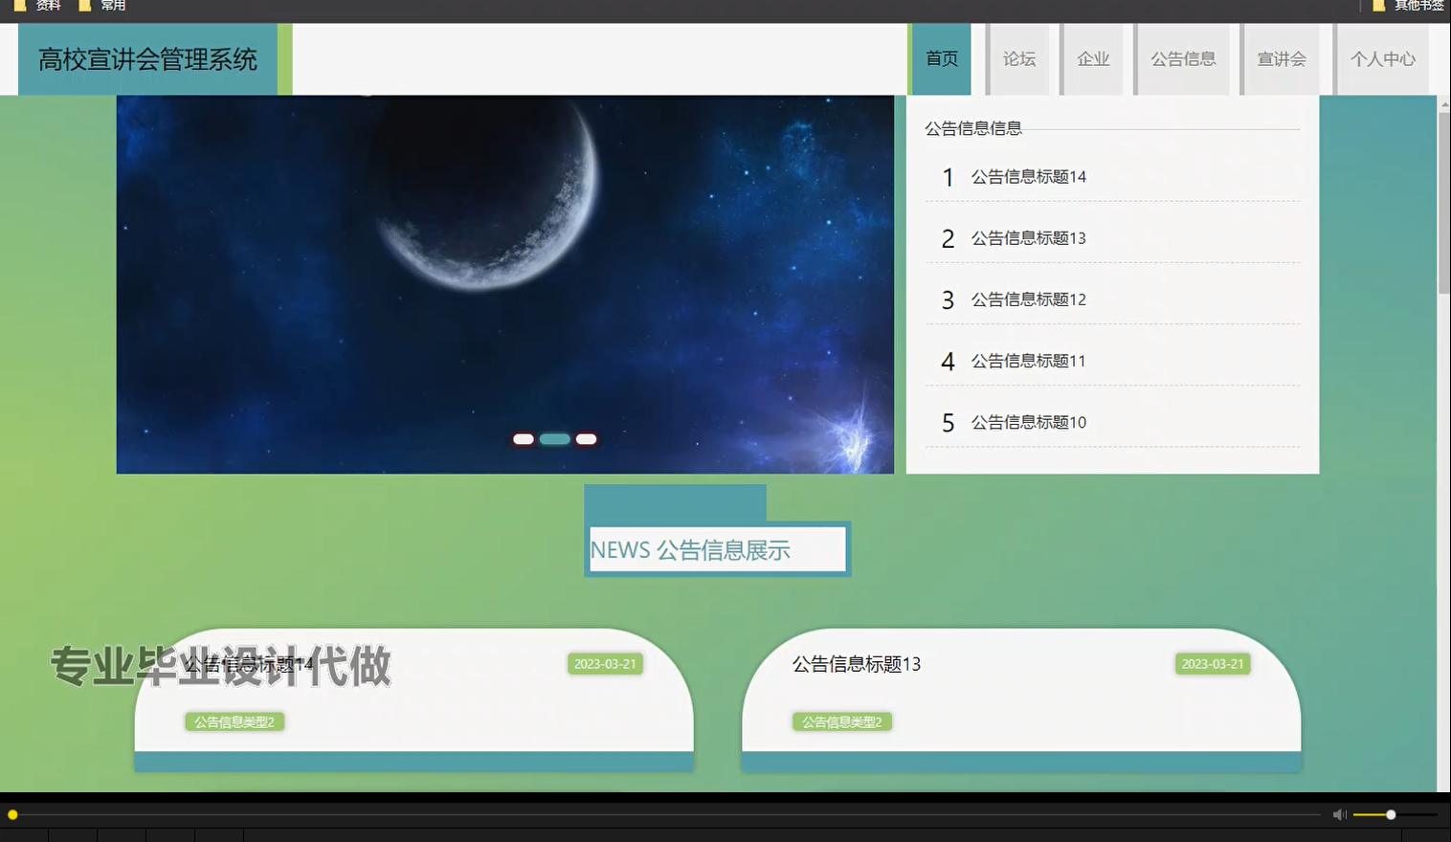Click the 高校宣讲会管理系统 site title
Viewport: 1451px width, 842px height.
146,59
